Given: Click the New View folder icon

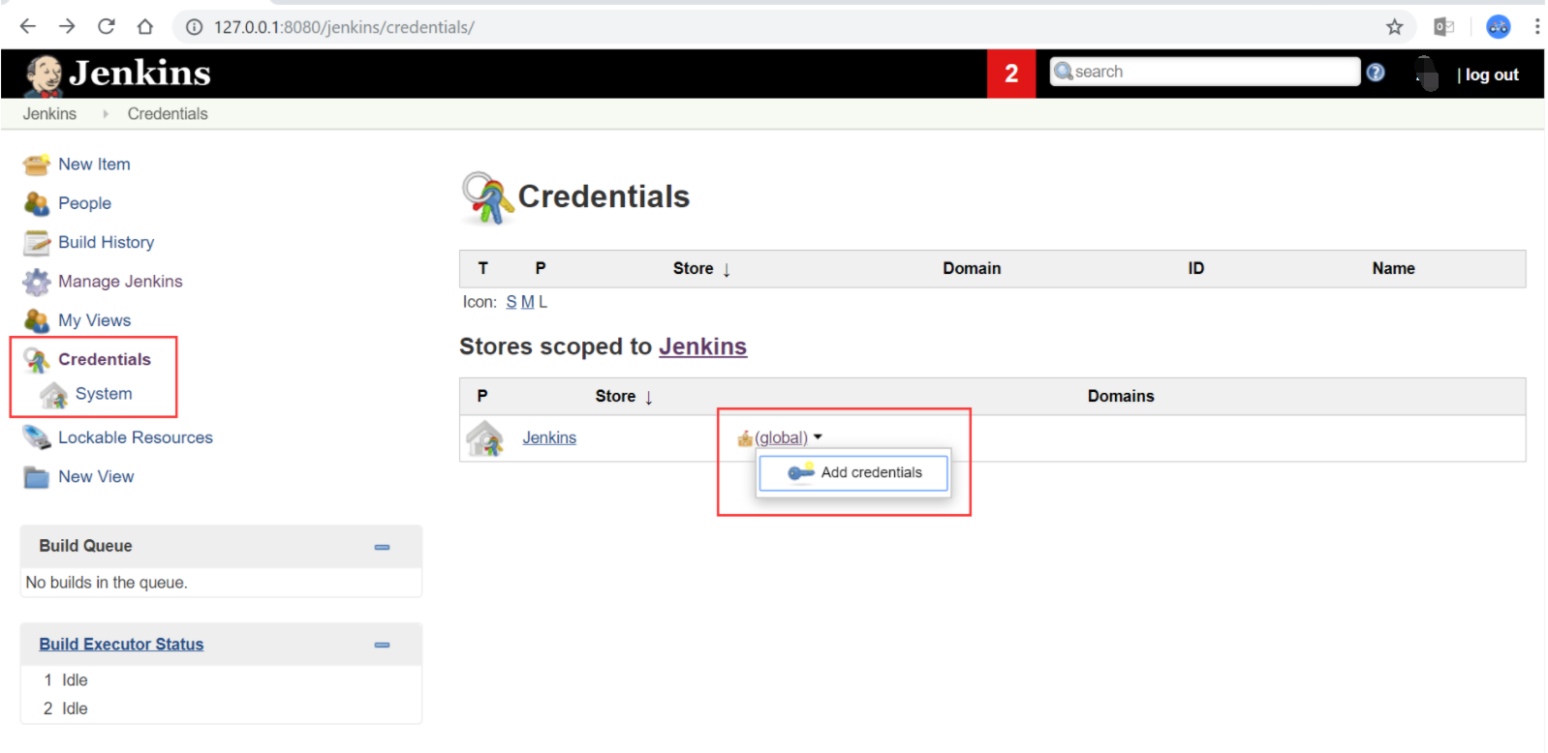Looking at the screenshot, I should 37,477.
